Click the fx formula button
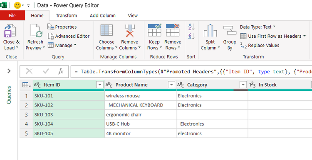Image resolution: width=312 pixels, height=160 pixels. 61,71
